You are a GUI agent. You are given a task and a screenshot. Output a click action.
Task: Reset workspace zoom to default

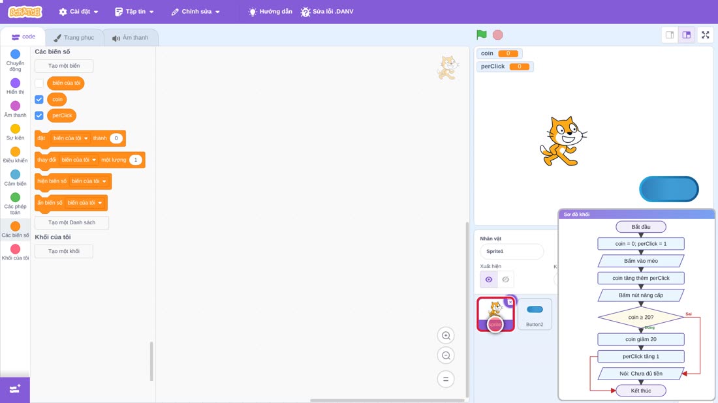446,379
